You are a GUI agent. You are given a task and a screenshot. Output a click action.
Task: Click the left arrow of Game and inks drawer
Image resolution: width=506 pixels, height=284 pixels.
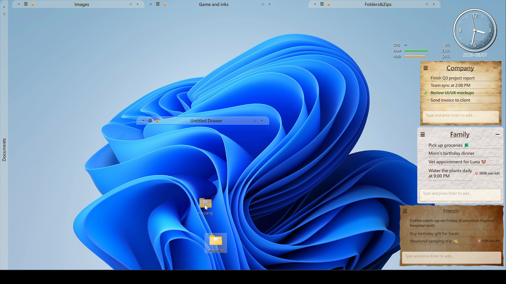[151, 4]
